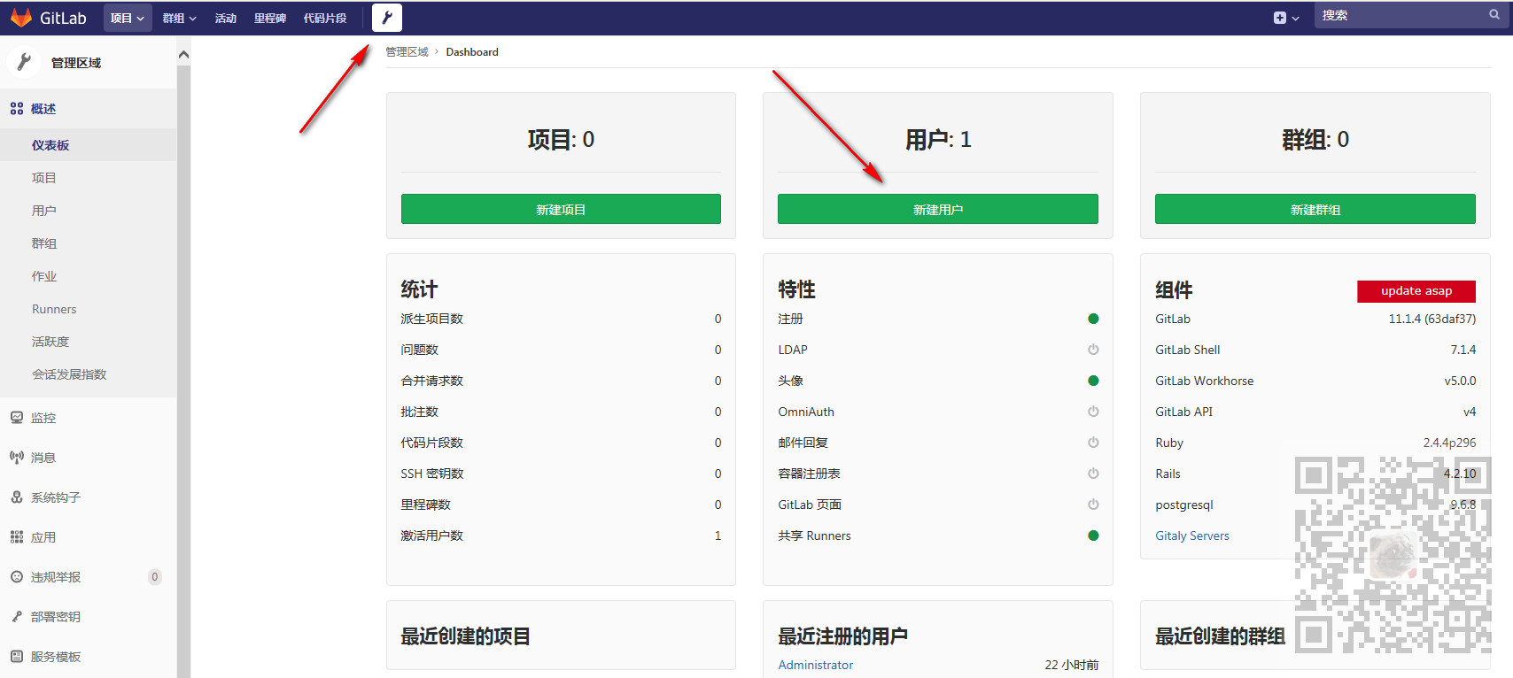Select 作业 in the sidebar
The width and height of the screenshot is (1513, 678).
(44, 276)
